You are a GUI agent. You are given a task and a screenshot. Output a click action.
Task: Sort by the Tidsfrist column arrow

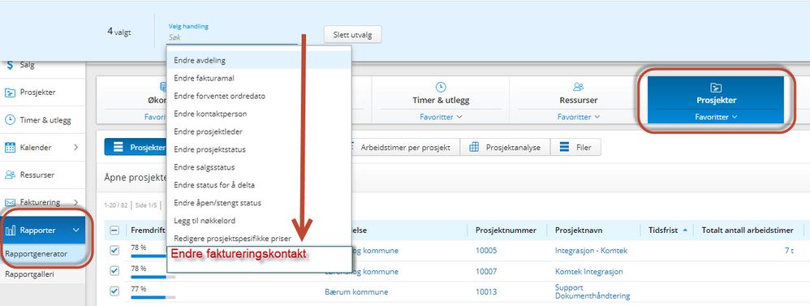(x=685, y=231)
